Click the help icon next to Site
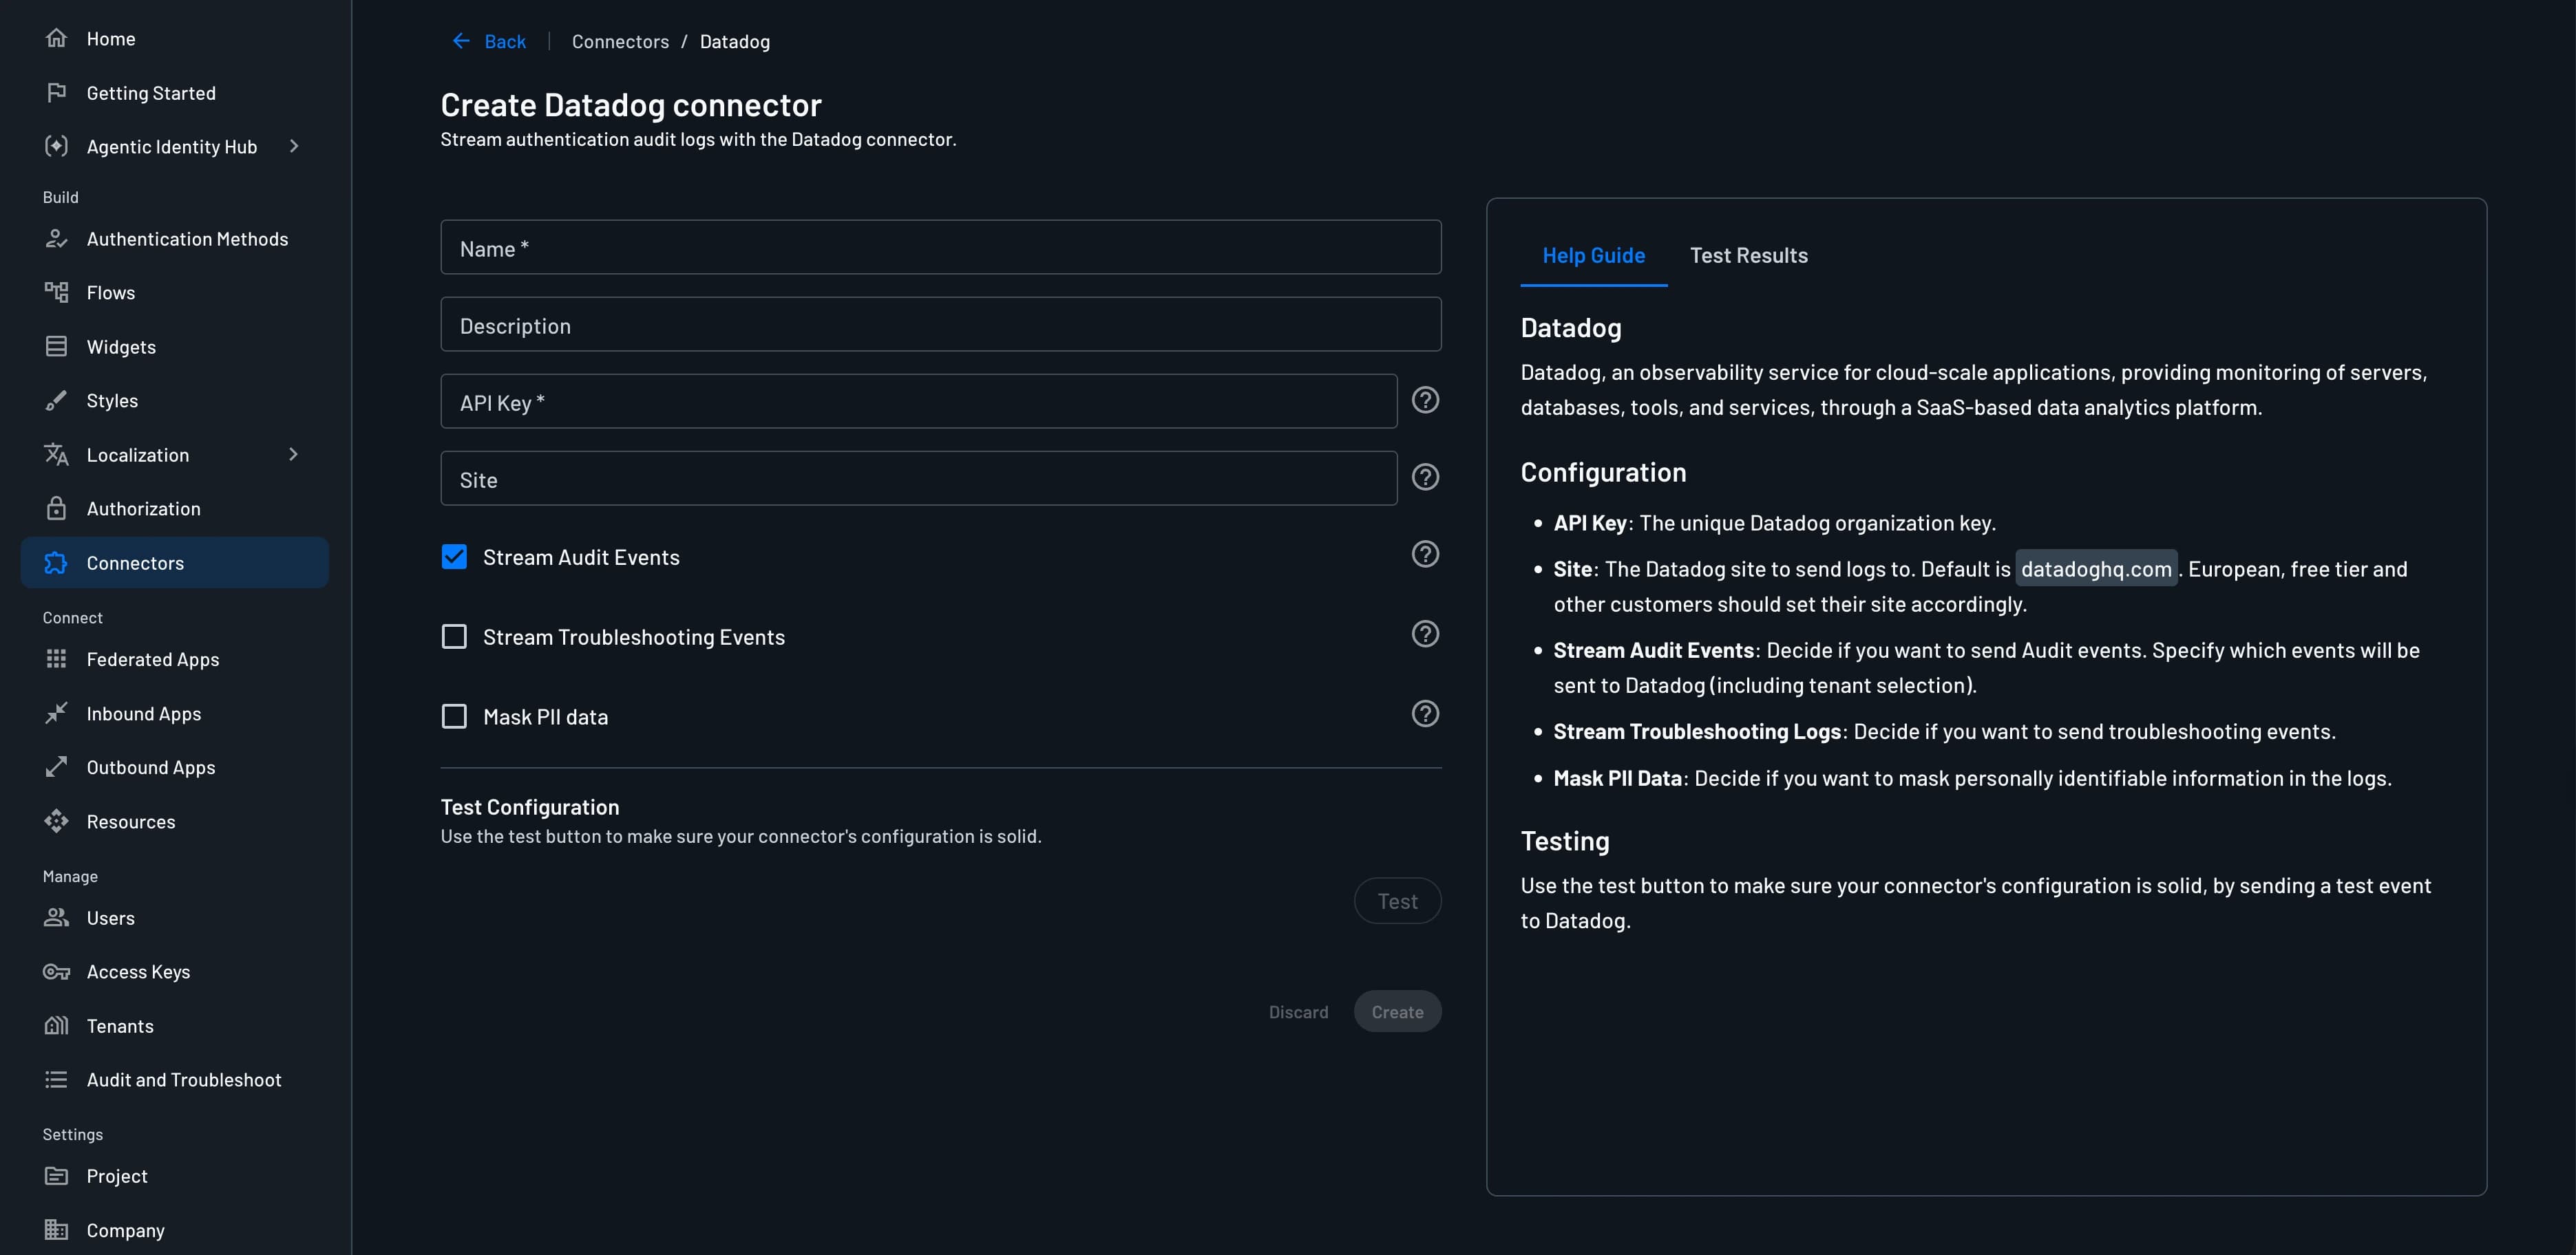Viewport: 2576px width, 1255px height. pos(1425,477)
